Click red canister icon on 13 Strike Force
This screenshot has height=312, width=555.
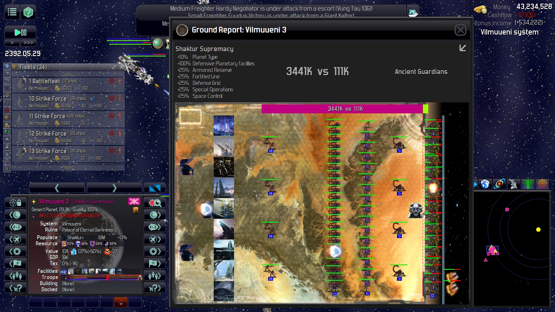point(120,151)
